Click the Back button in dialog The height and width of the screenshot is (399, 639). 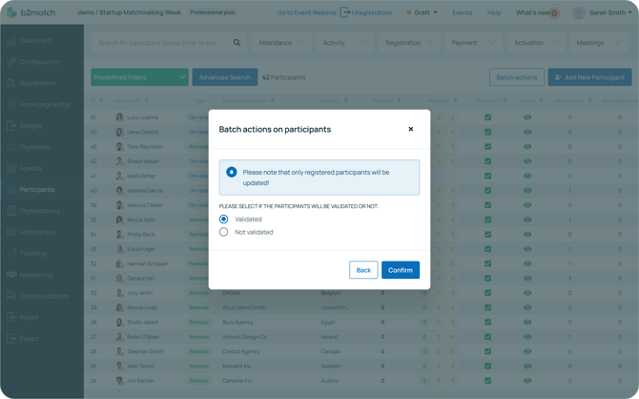tap(363, 270)
